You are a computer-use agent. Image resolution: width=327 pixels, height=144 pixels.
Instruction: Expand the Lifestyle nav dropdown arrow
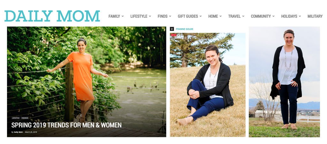tap(150, 16)
